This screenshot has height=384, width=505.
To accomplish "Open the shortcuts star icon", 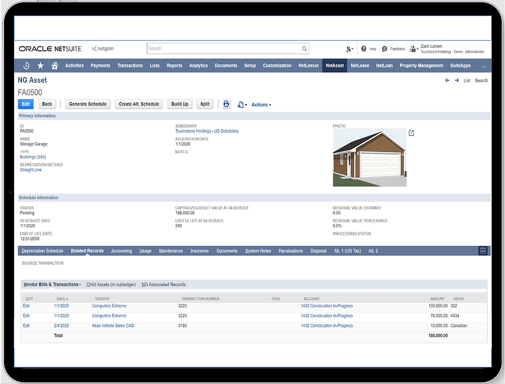I will pos(40,66).
